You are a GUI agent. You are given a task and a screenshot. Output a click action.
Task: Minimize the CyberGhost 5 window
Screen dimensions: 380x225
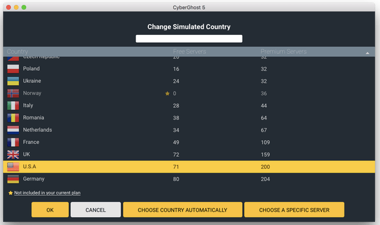(16, 7)
